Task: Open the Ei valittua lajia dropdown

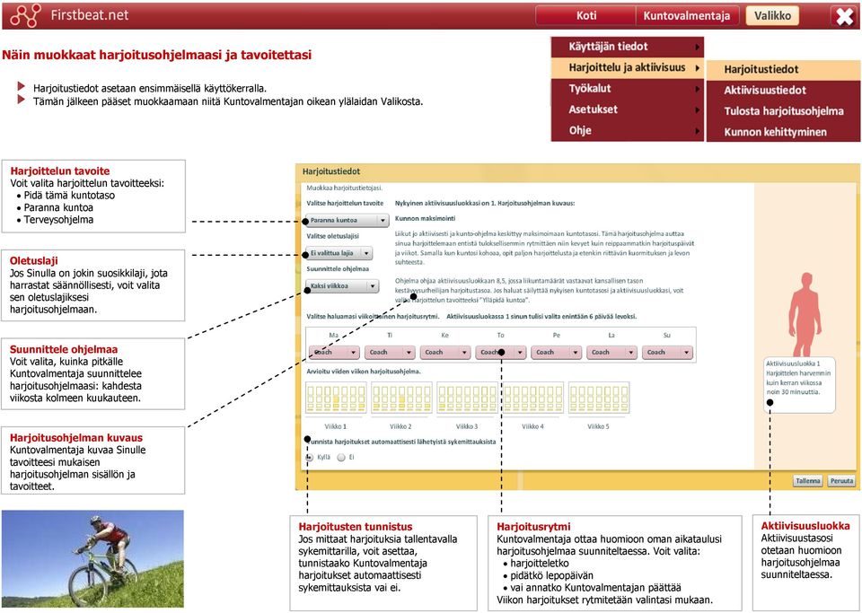Action: [x=339, y=253]
